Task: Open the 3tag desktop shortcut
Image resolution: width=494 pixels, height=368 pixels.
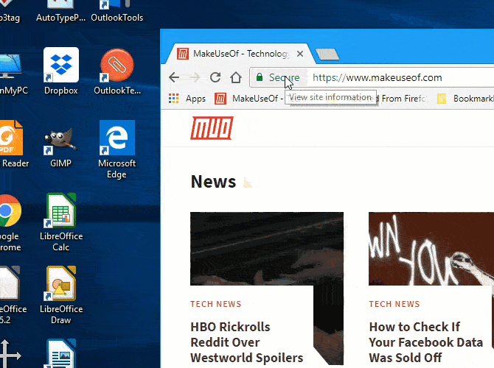Action: [x=10, y=11]
